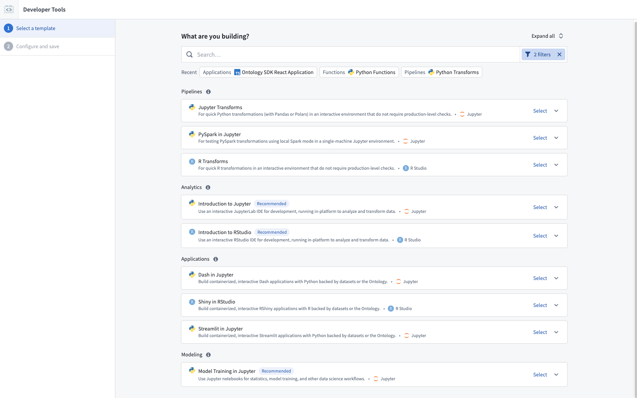Screen dimensions: 637x398
Task: Click R Studio logo in Introduction to RStudio row
Action: 400,240
